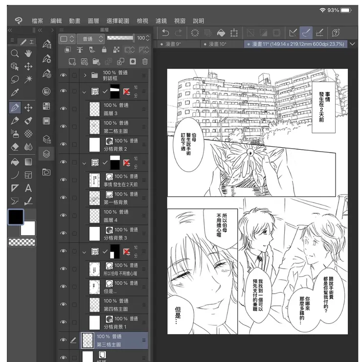This screenshot has width=362, height=362.
Task: Tick the lock box for 第四格主圖
Action: (x=74, y=304)
